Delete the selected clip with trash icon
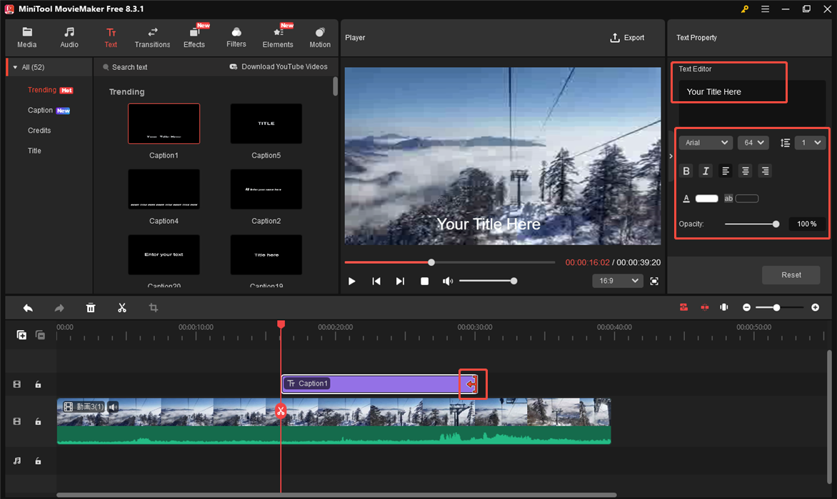Image resolution: width=837 pixels, height=499 pixels. pyautogui.click(x=91, y=308)
